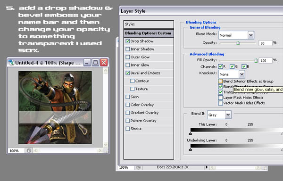The width and height of the screenshot is (283, 181).
Task: Click the Advanced Blending heading
Action: [207, 54]
